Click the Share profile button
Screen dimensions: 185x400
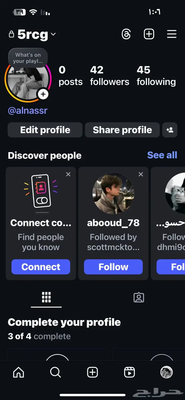click(122, 130)
